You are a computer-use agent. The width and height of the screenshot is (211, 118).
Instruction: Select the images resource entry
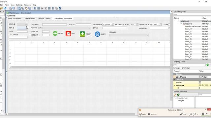pos(181,101)
